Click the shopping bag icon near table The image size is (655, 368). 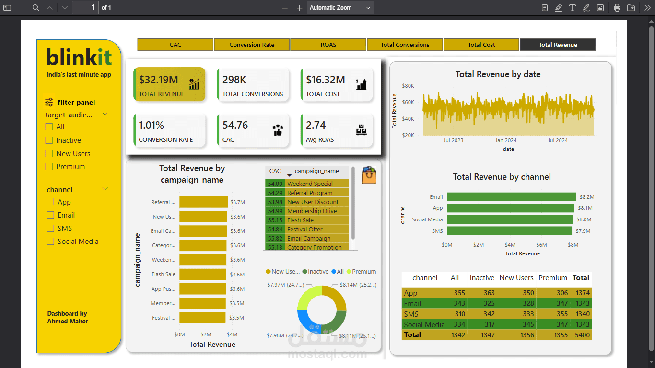point(369,175)
